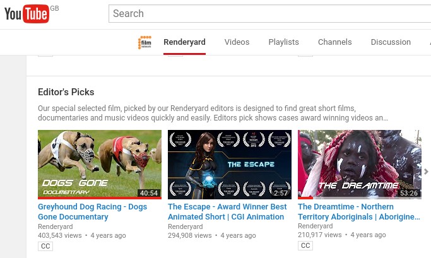Select the Renderyard channel home tab
Screen dimensions: 431x258
[184, 42]
